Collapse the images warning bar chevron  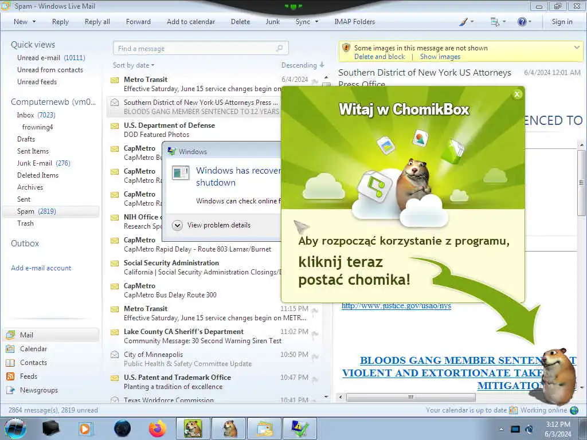pos(577,48)
